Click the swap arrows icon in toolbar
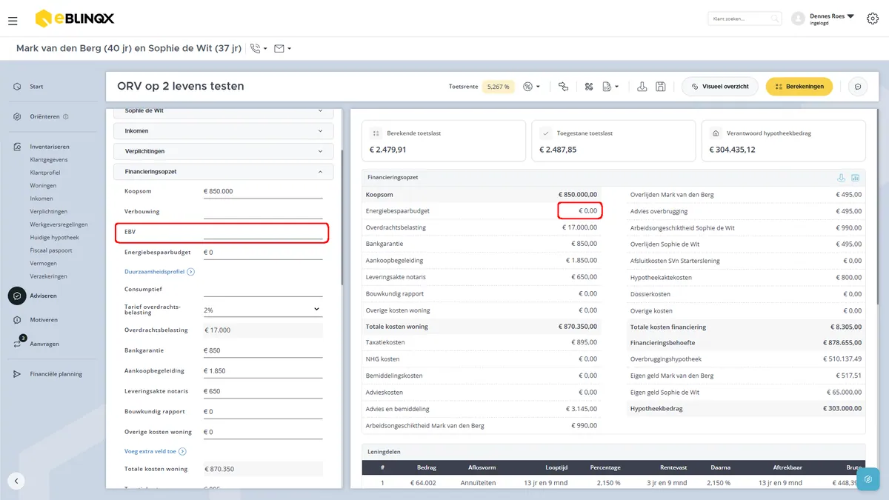Viewport: 889px width, 500px height. (x=564, y=87)
